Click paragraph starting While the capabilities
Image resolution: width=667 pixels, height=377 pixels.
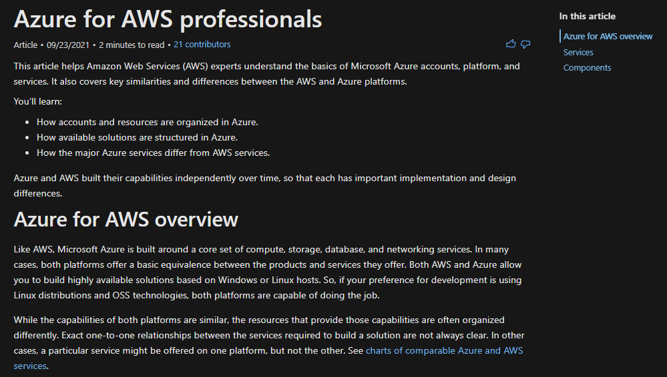(x=269, y=342)
